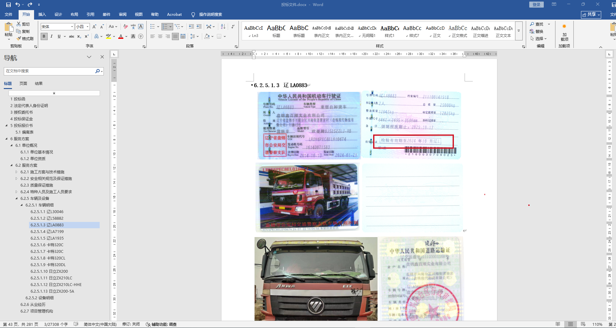Click the bullet list icon

[153, 27]
